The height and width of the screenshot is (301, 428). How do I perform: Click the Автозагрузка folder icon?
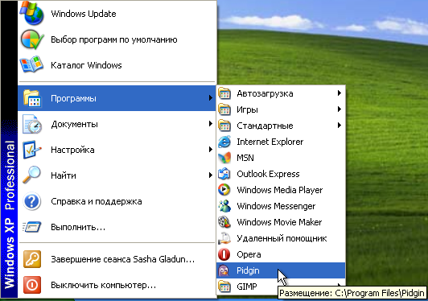click(x=224, y=93)
